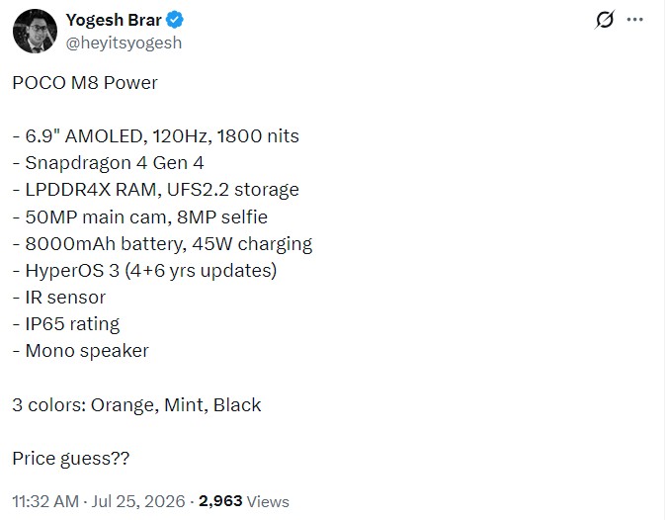Image resolution: width=668 pixels, height=520 pixels.
Task: Click the Snapdragon 4 Gen 4 line
Action: 109,163
